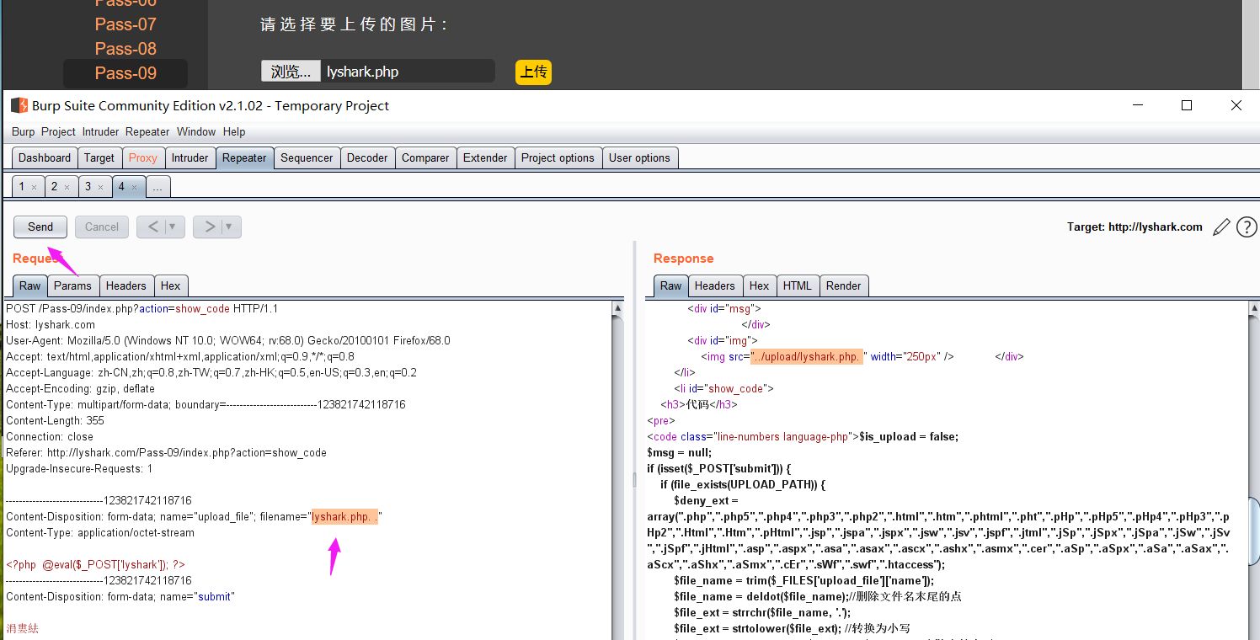Click the Burp Suite logo icon

(x=19, y=105)
